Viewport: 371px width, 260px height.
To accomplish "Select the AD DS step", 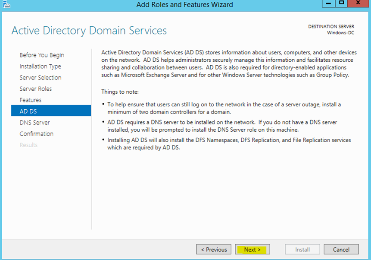I will click(51, 111).
